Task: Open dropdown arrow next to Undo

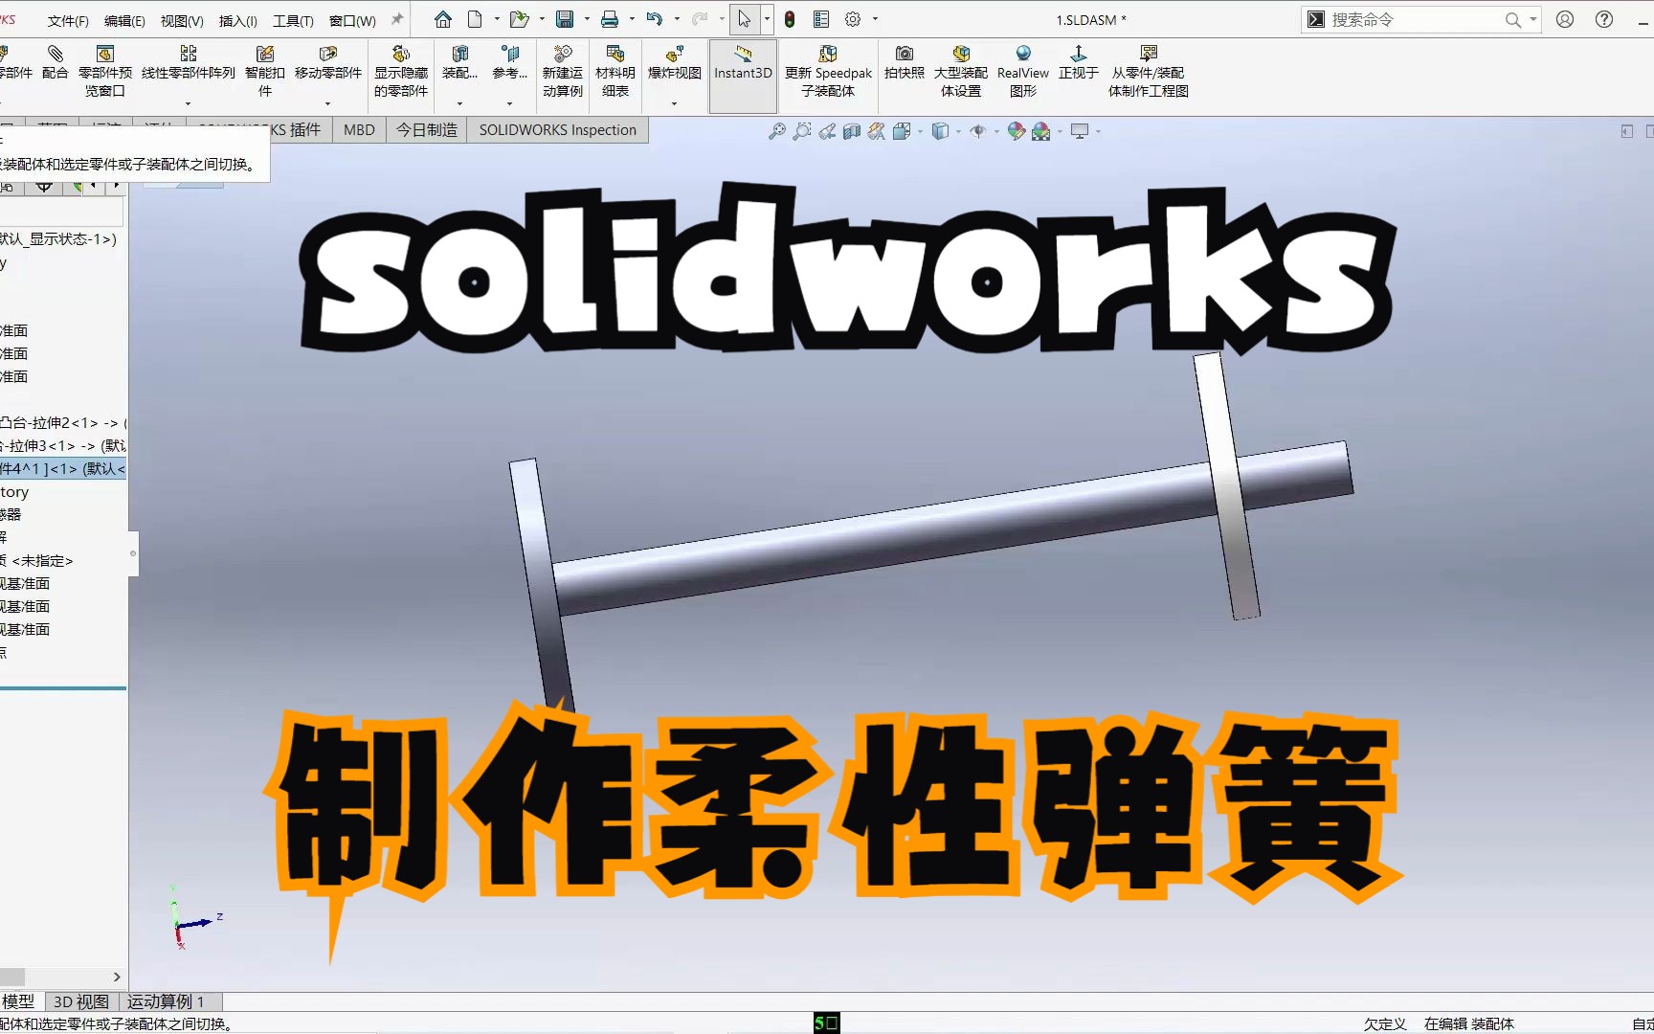Action: [677, 19]
